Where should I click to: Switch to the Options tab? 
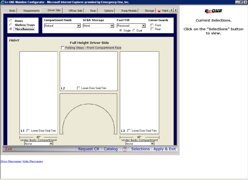(108, 11)
